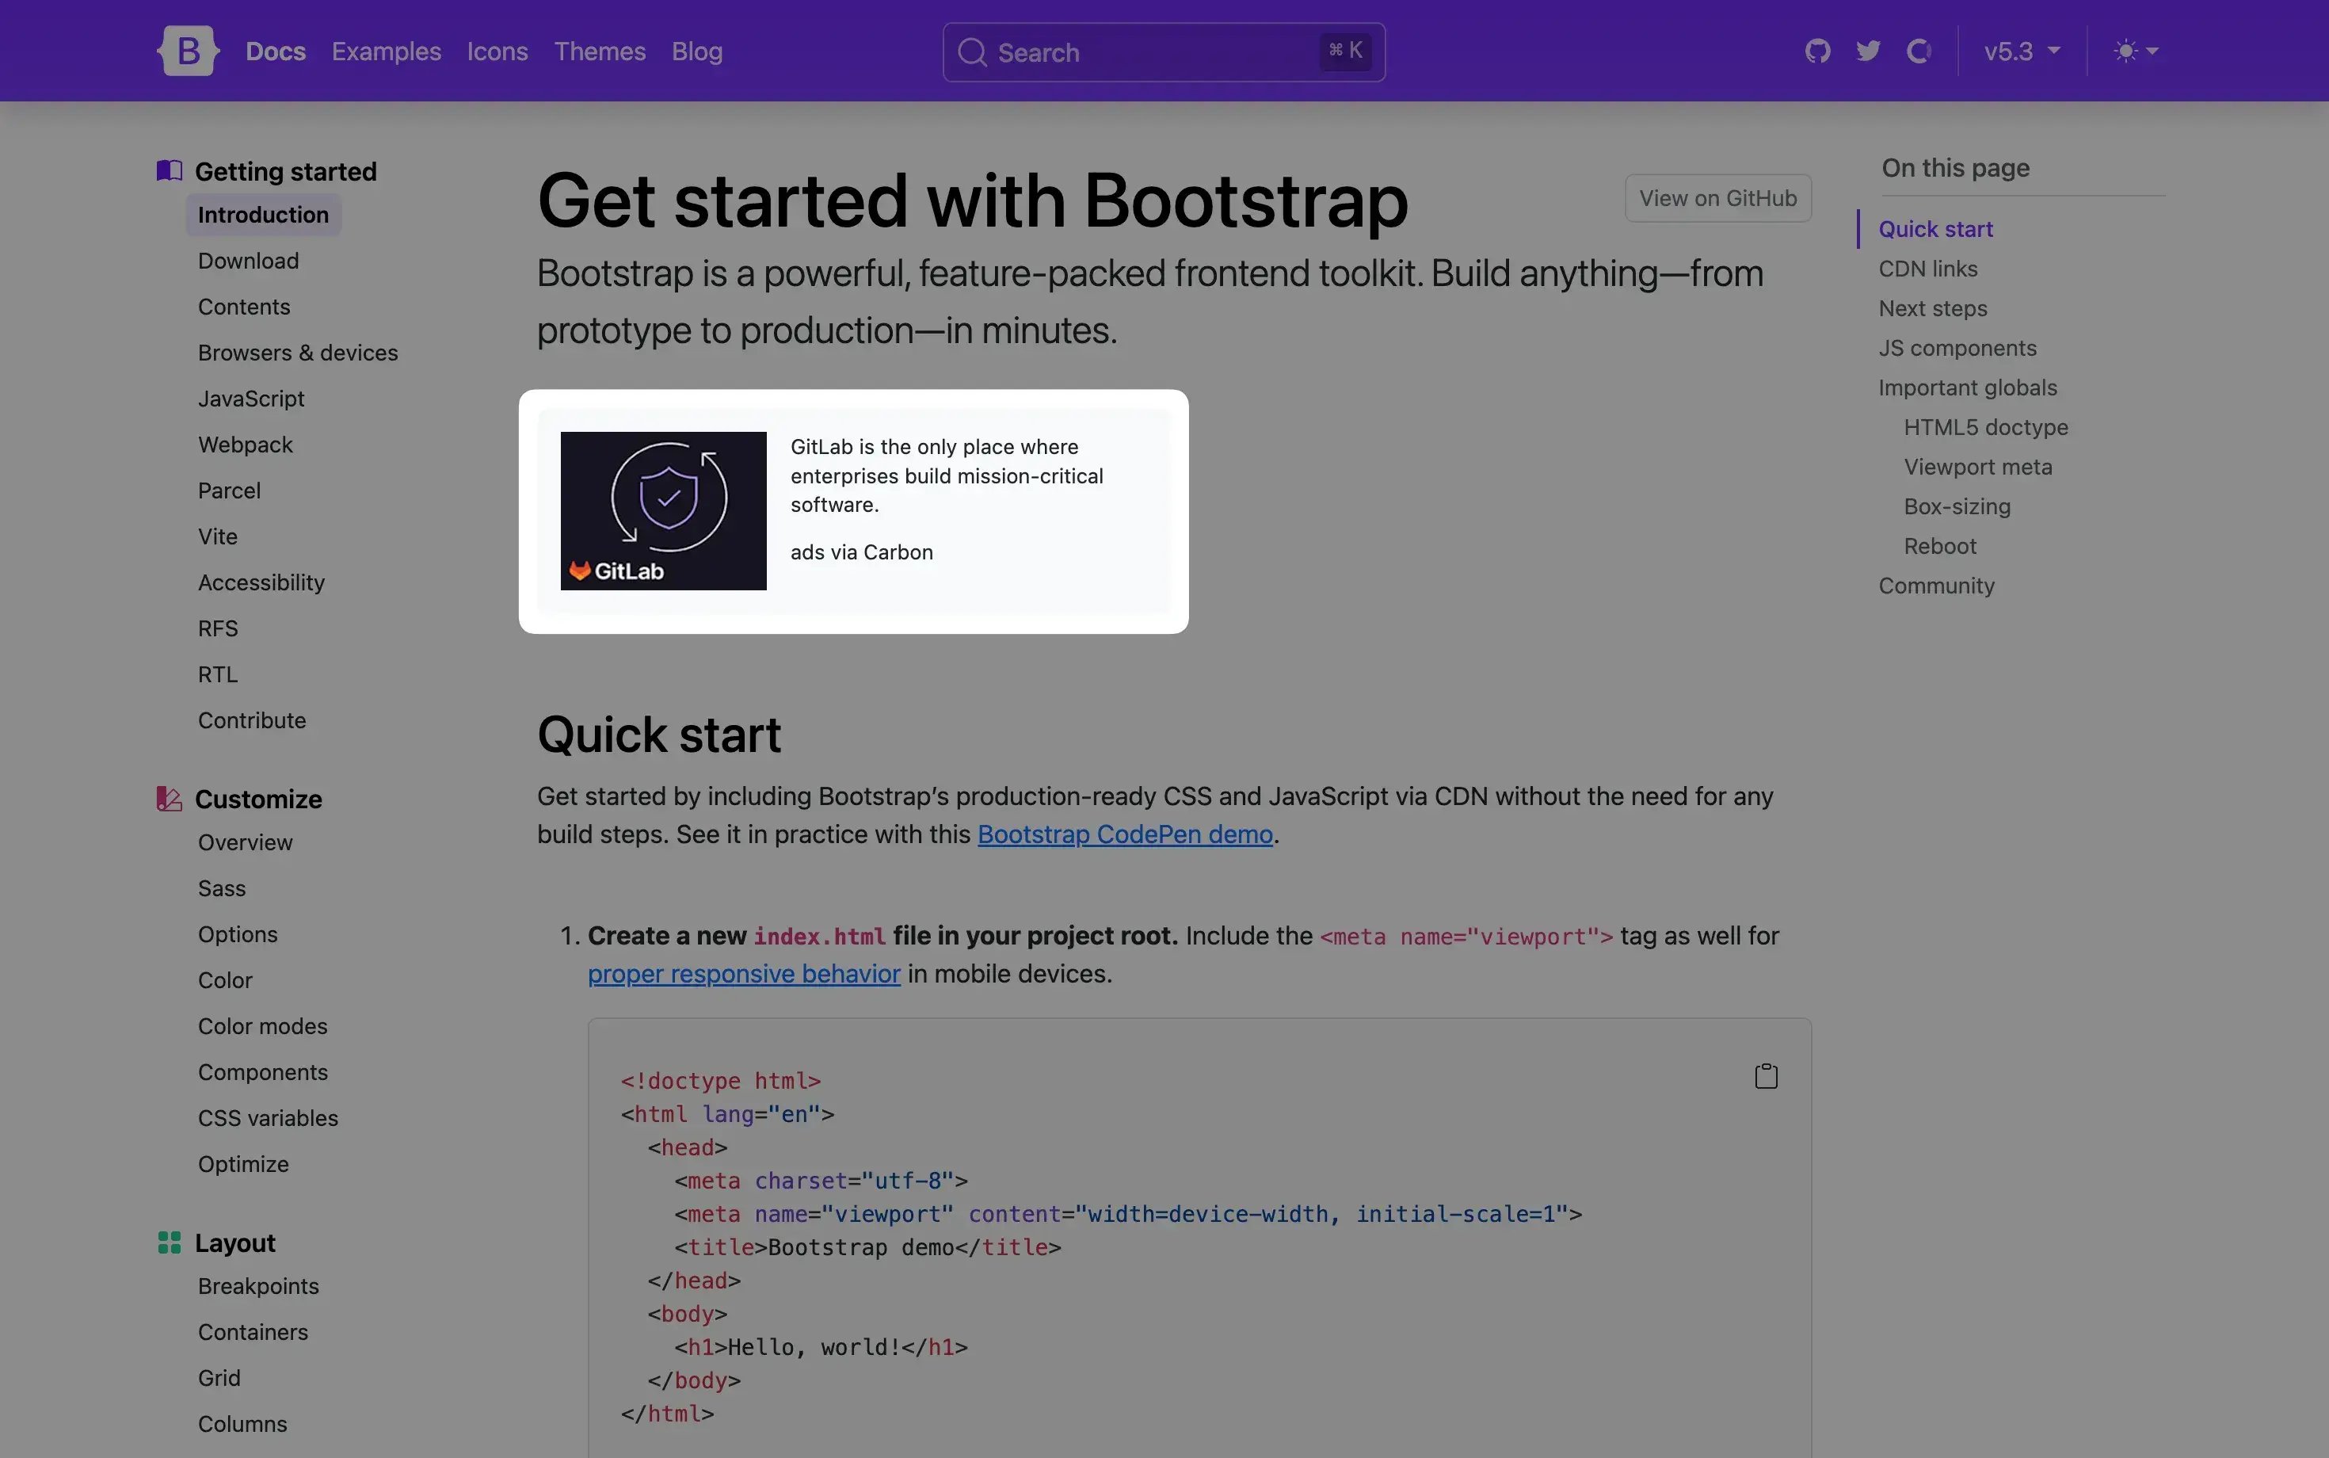Open the Open Collective icon link
Image resolution: width=2329 pixels, height=1458 pixels.
1919,51
